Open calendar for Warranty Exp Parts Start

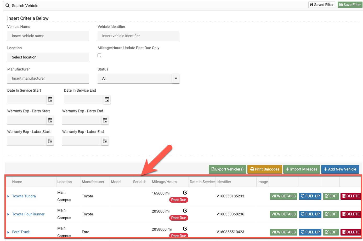click(x=50, y=120)
